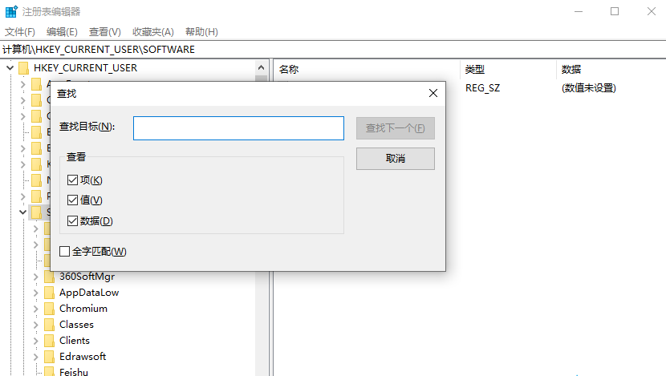The height and width of the screenshot is (376, 666).
Task: Select the Feishu key label
Action: (x=74, y=372)
